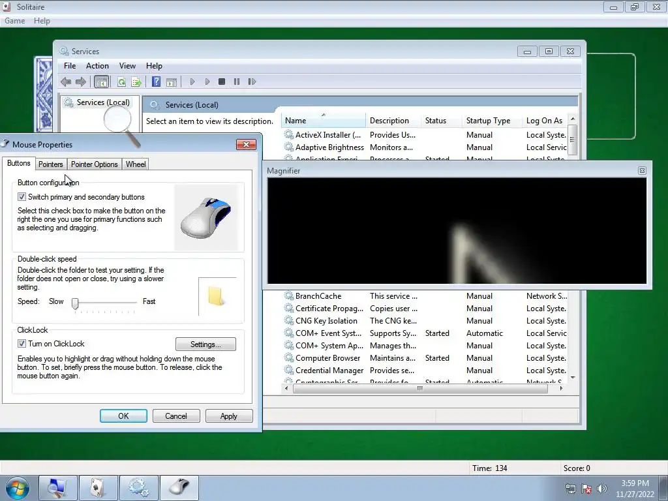Open Help via blue question mark icon
The height and width of the screenshot is (501, 668).
point(156,82)
